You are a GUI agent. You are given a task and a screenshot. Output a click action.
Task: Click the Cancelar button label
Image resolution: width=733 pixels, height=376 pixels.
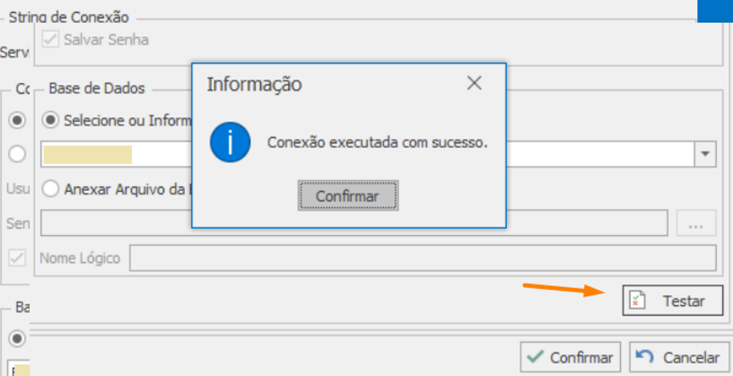(x=691, y=357)
